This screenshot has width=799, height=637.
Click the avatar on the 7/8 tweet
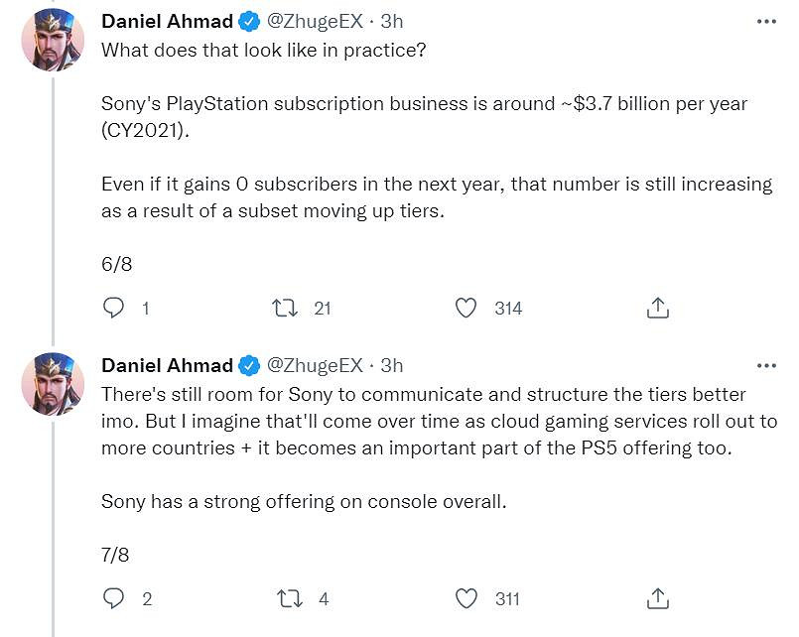53,384
